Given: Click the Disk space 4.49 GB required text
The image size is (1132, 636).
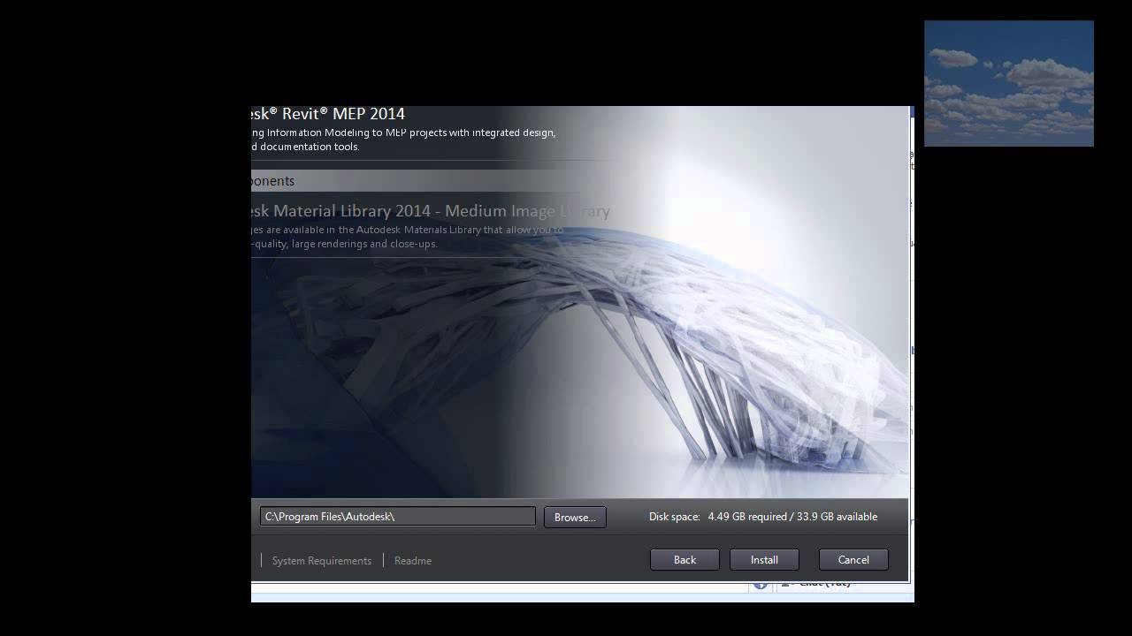Looking at the screenshot, I should coord(763,516).
